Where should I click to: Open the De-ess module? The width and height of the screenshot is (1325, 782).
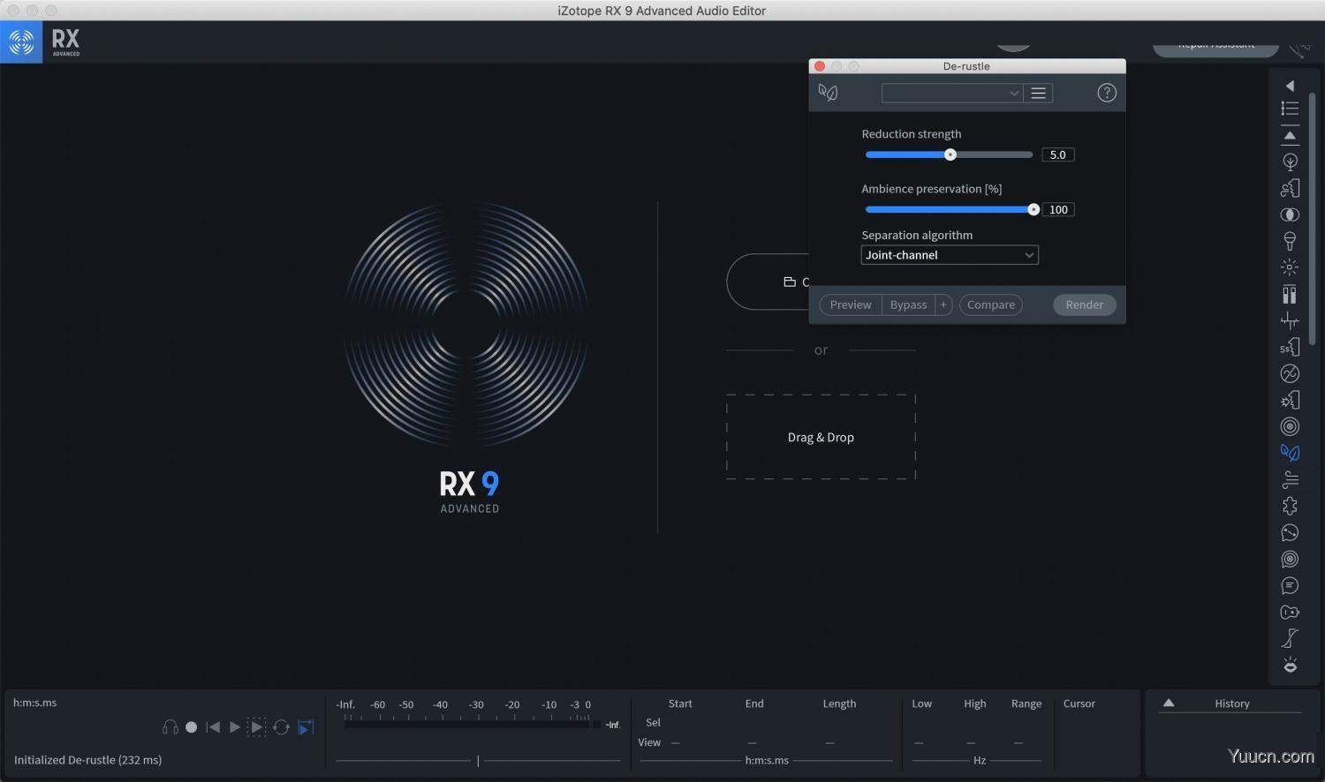(1290, 347)
